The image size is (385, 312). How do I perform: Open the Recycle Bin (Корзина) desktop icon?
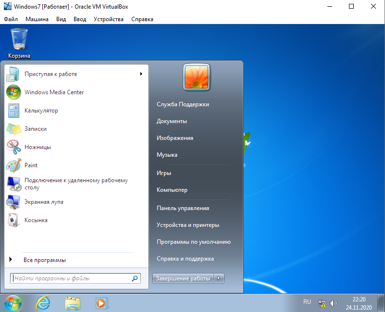tap(19, 42)
